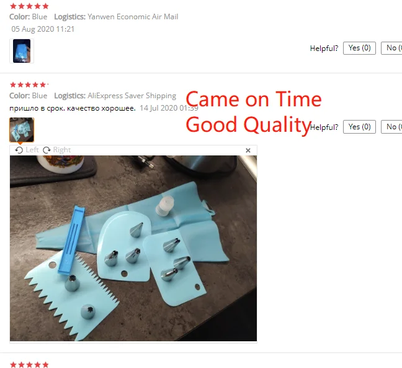This screenshot has width=402, height=368.
Task: Click the '05 Aug 2020 11:21' date
Action: click(43, 29)
